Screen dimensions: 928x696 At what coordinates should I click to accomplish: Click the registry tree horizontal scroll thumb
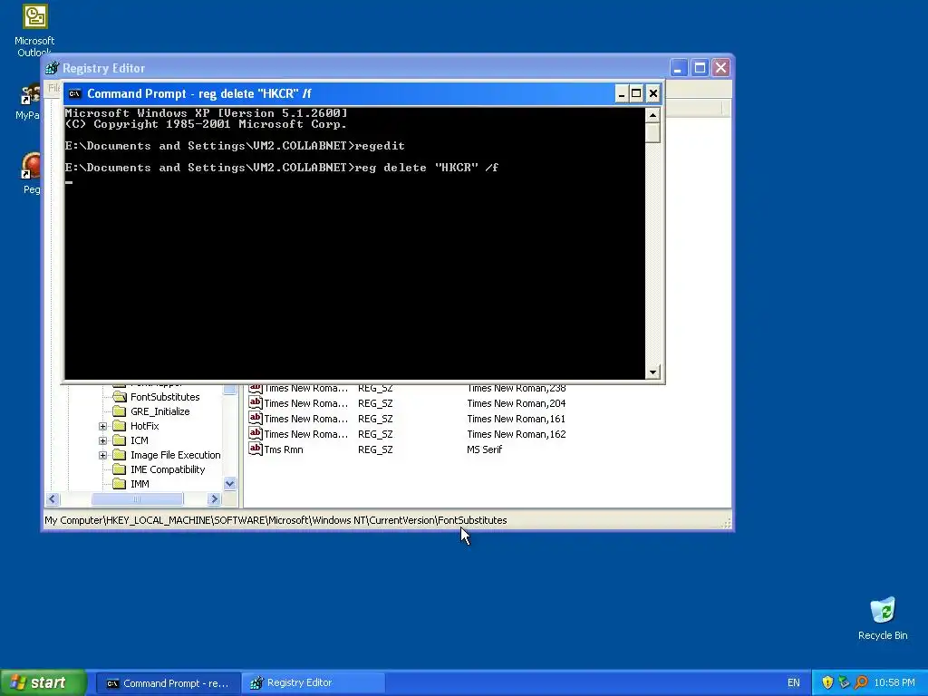[138, 499]
